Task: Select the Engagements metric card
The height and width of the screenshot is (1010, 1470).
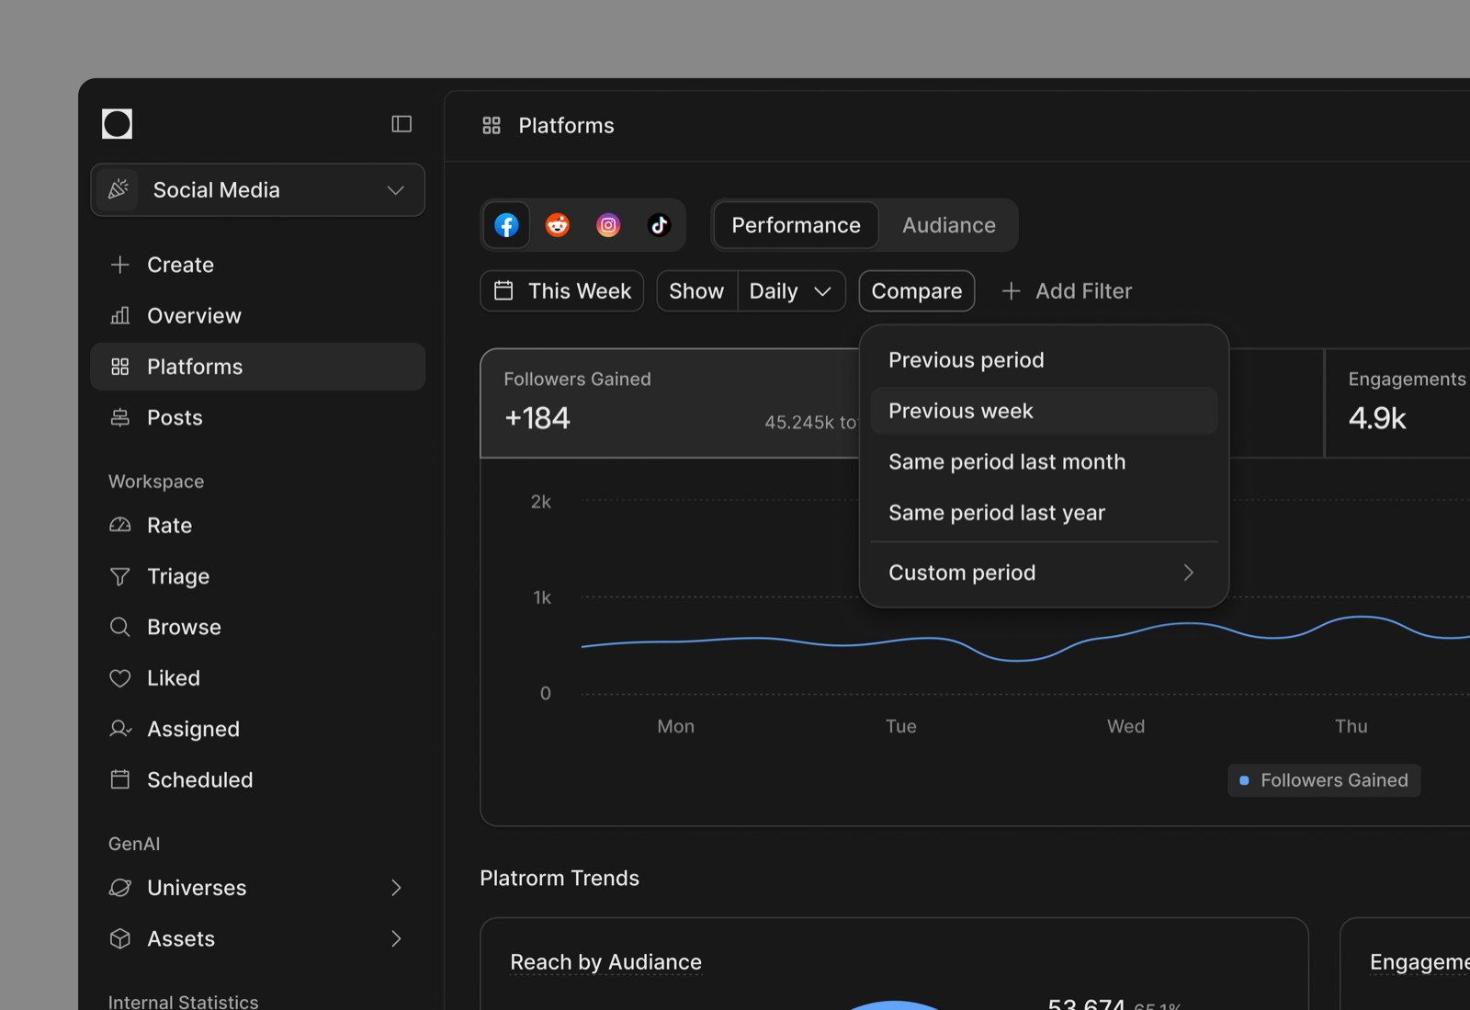Action: click(x=1397, y=403)
